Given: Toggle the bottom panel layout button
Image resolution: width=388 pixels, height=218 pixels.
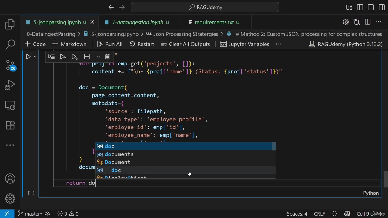Looking at the screenshot, I should point(371,7).
